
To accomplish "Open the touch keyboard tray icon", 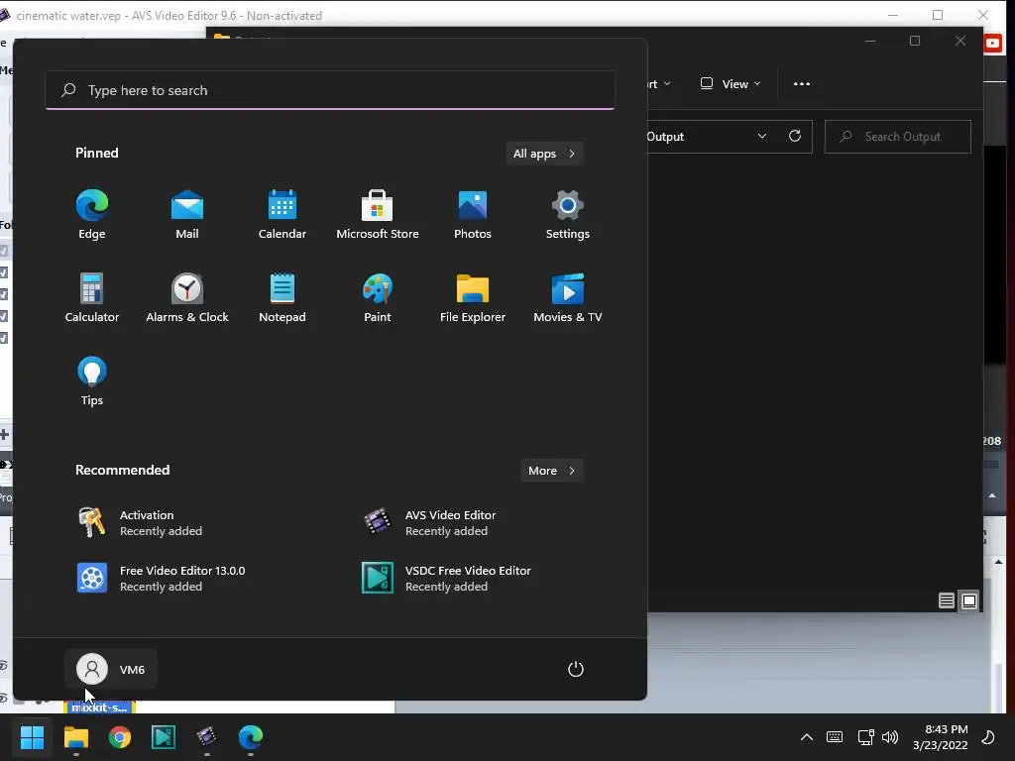I will click(835, 737).
